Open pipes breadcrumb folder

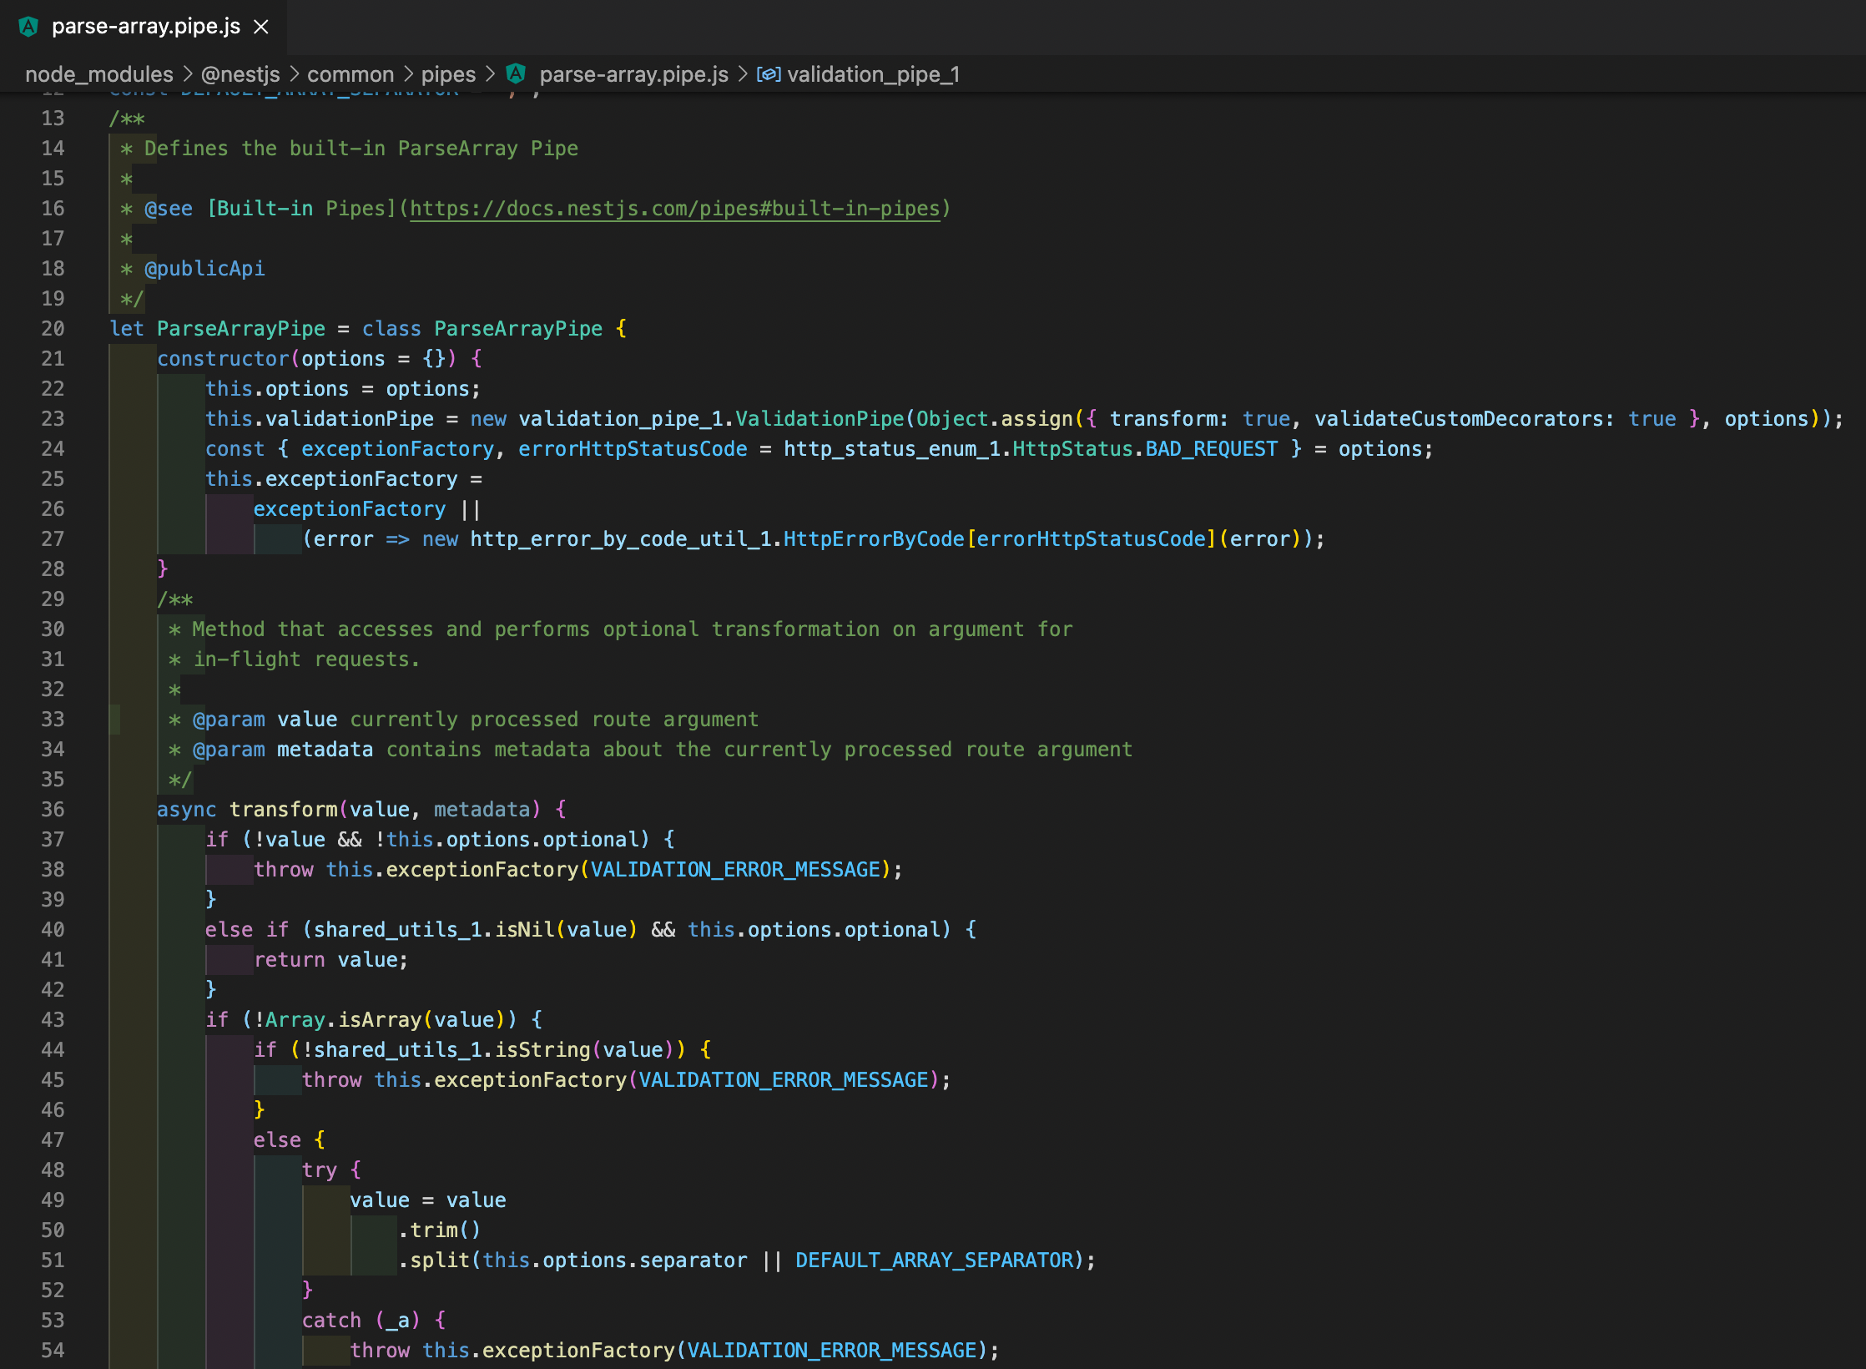448,74
